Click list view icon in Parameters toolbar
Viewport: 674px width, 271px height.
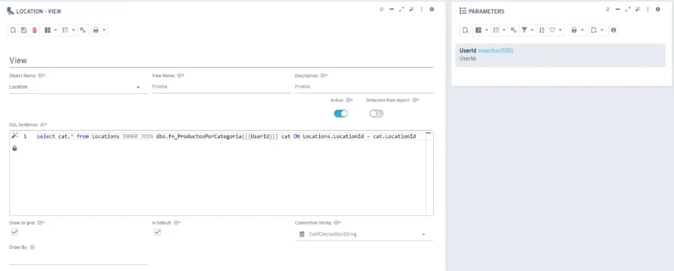[x=496, y=30]
